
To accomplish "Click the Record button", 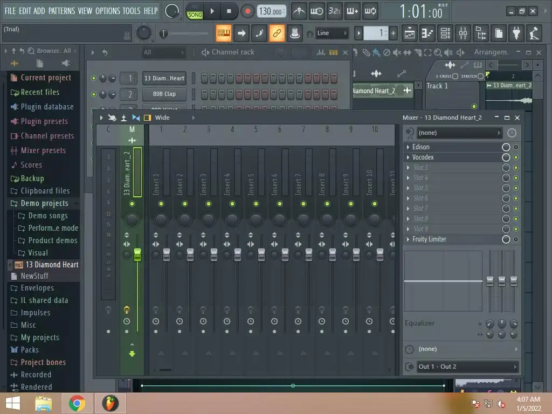I will coord(247,11).
